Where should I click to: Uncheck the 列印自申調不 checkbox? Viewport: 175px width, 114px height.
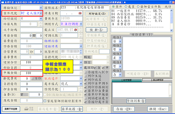tap(85, 83)
